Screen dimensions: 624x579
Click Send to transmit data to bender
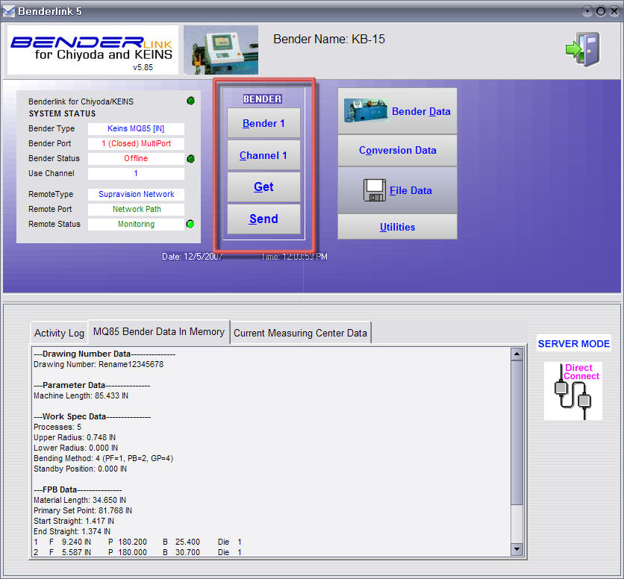pos(263,219)
